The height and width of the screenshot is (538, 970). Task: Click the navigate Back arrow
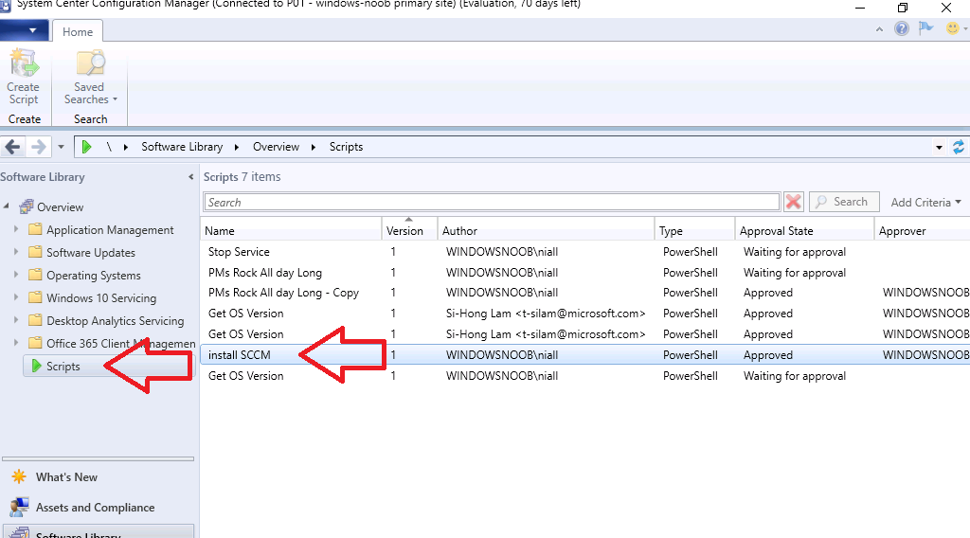click(13, 147)
